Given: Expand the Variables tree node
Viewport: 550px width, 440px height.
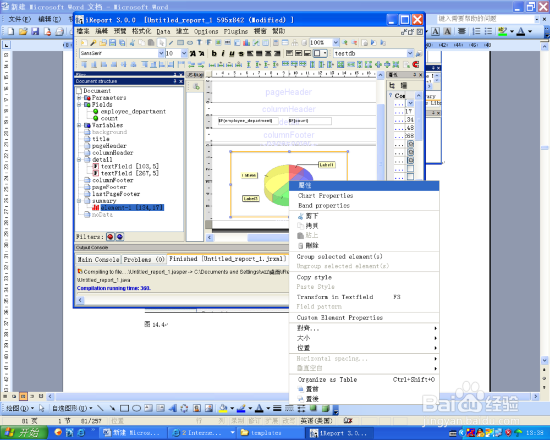Looking at the screenshot, I should coord(79,125).
